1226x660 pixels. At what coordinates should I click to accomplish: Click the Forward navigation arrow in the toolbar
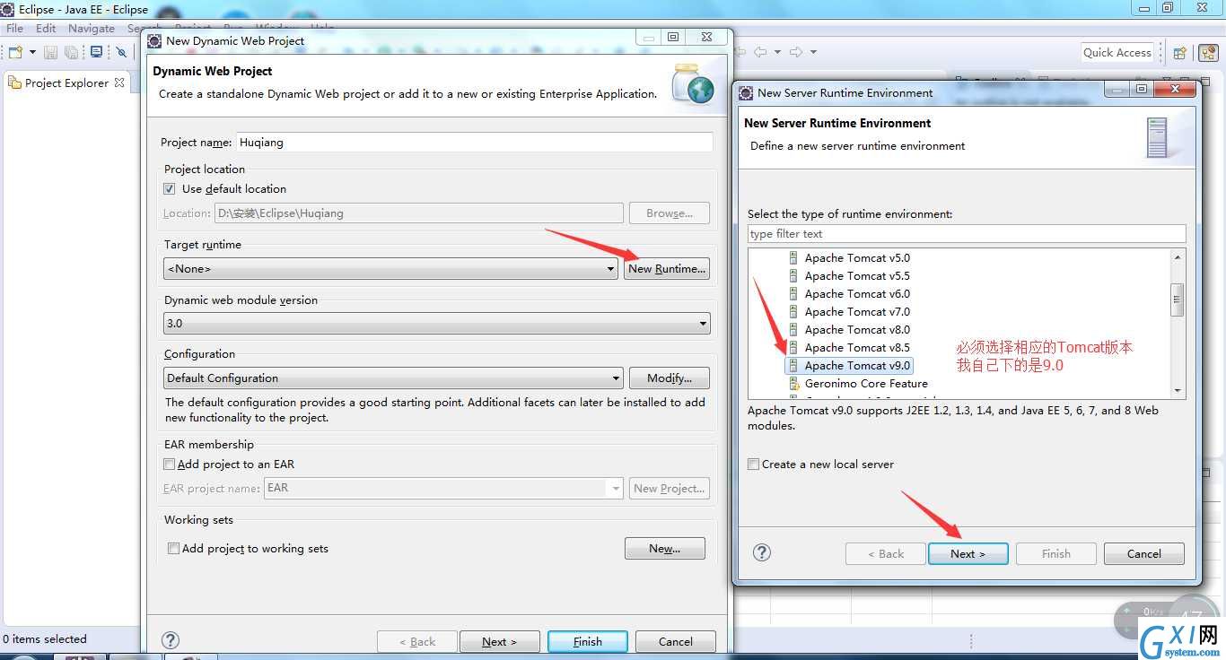point(795,52)
